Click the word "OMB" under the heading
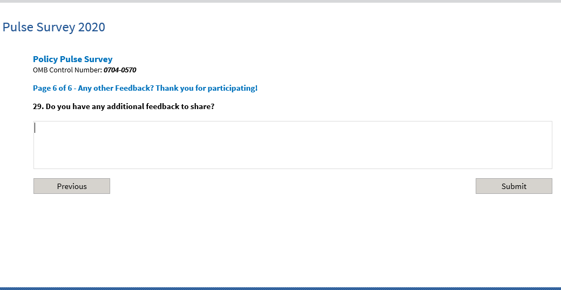The image size is (561, 290). [x=40, y=70]
